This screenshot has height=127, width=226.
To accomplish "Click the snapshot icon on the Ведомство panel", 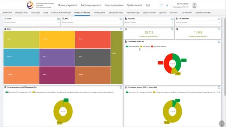I will point(172,19).
